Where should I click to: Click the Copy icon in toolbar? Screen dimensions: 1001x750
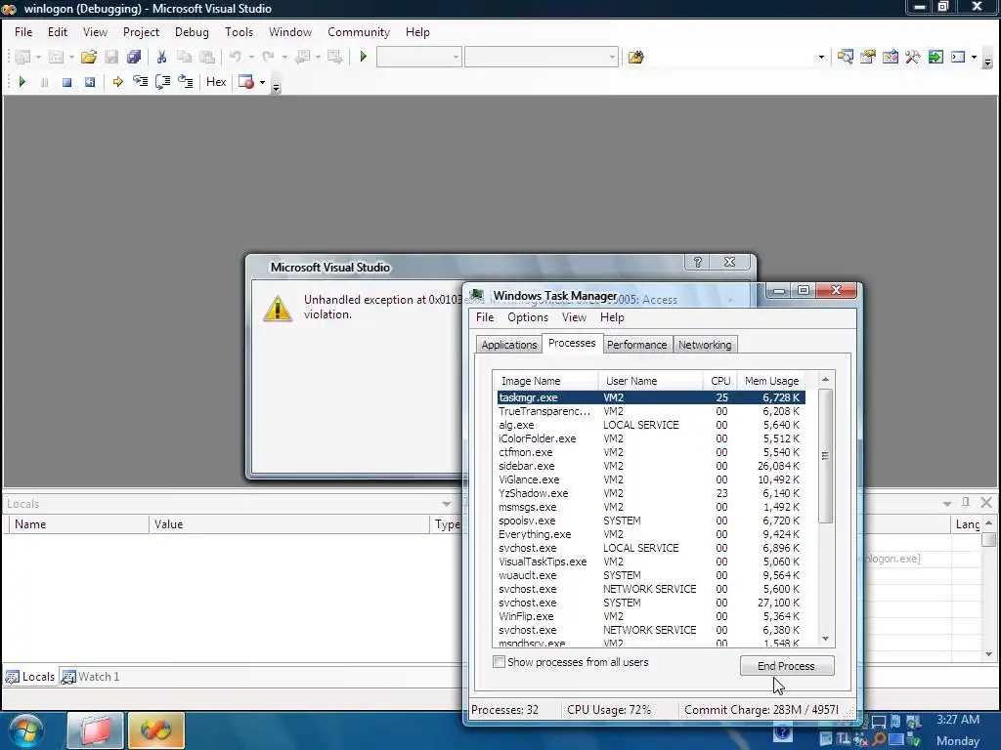[x=184, y=57]
